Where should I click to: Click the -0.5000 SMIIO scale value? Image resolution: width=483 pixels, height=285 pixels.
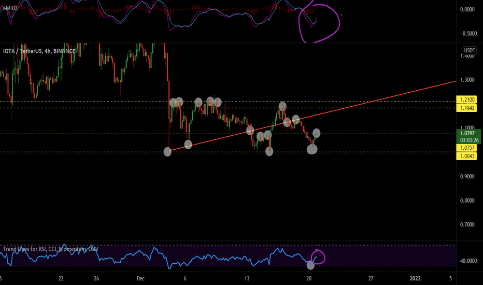pos(468,34)
